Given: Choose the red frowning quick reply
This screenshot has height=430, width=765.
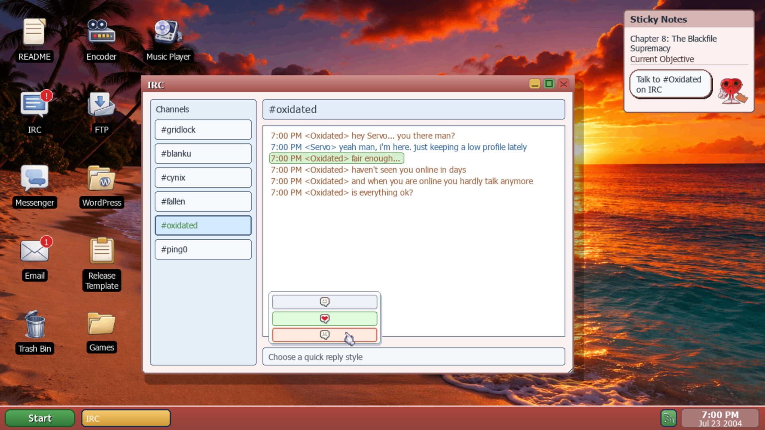Looking at the screenshot, I should 324,335.
